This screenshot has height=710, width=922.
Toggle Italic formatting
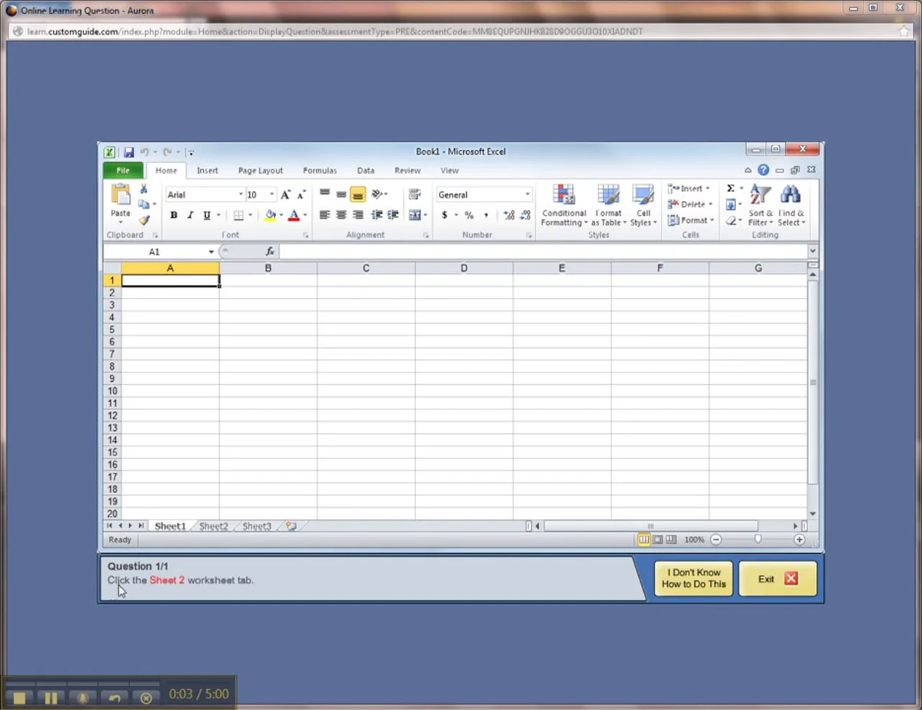coord(190,215)
